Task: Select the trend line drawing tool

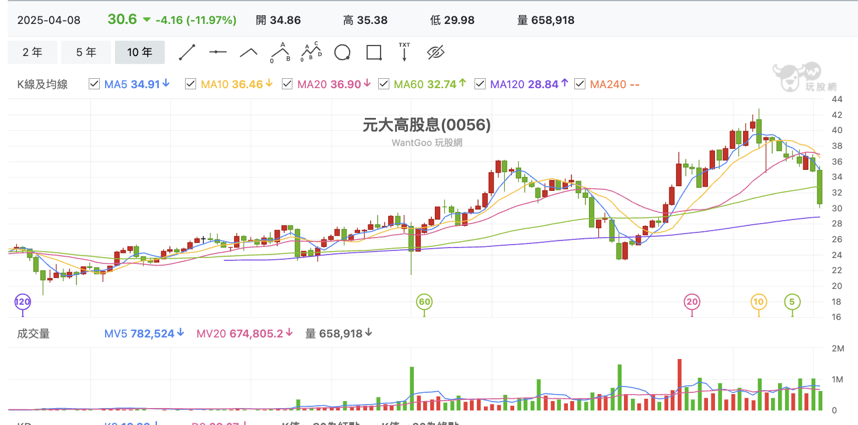Action: [187, 53]
